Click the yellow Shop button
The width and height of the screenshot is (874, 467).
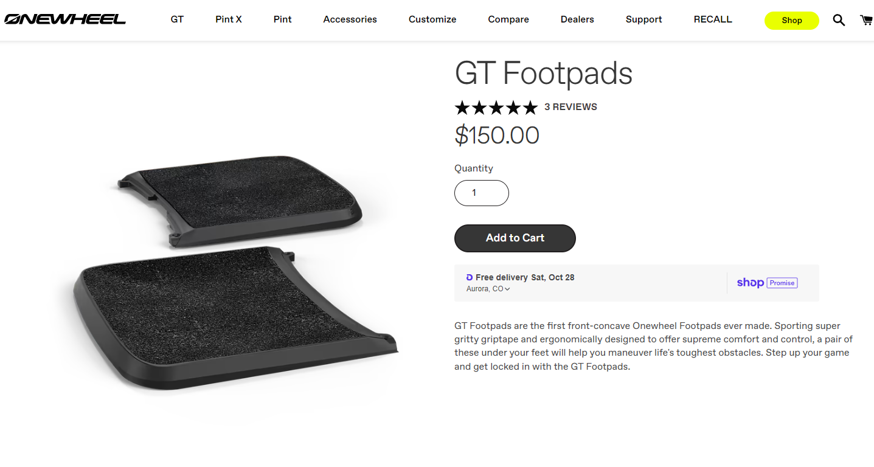[x=792, y=20]
